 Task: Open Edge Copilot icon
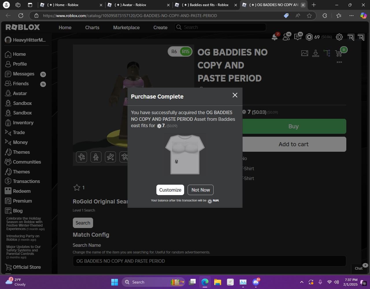[x=363, y=16]
